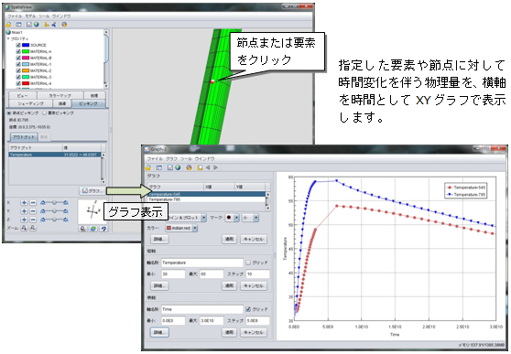The height and width of the screenshot is (354, 511).
Task: Click the green refresh-view icon below axis preview
Action: pyautogui.click(x=93, y=229)
